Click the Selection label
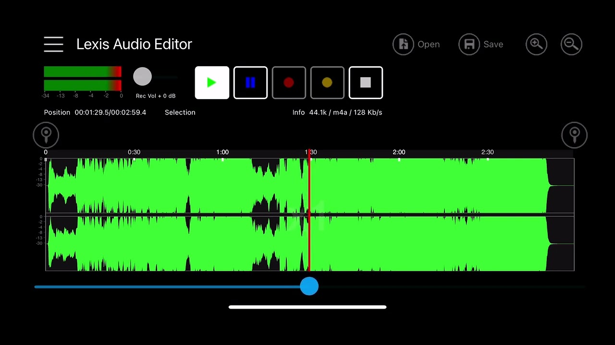This screenshot has height=345, width=615. coord(180,112)
